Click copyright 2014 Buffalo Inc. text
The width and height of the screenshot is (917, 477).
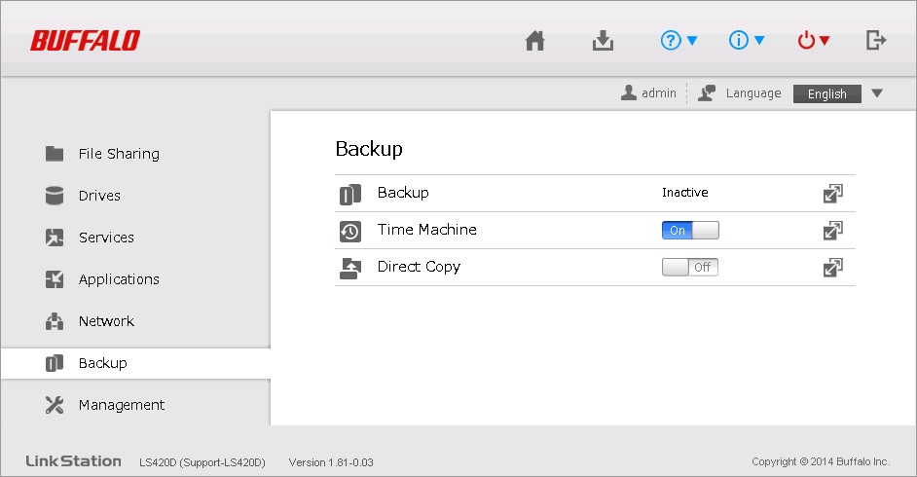click(821, 461)
